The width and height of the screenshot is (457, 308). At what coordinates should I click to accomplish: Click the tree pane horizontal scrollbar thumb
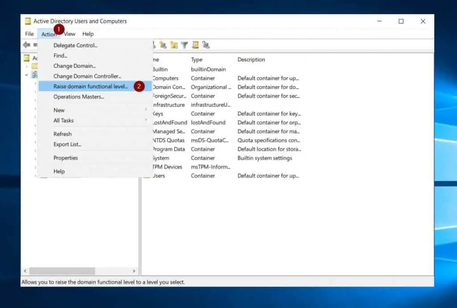[62, 271]
